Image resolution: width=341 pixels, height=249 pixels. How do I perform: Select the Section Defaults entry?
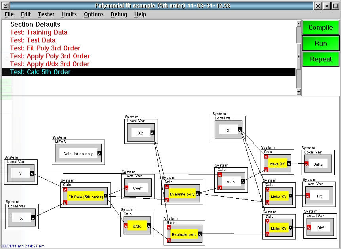[x=35, y=24]
